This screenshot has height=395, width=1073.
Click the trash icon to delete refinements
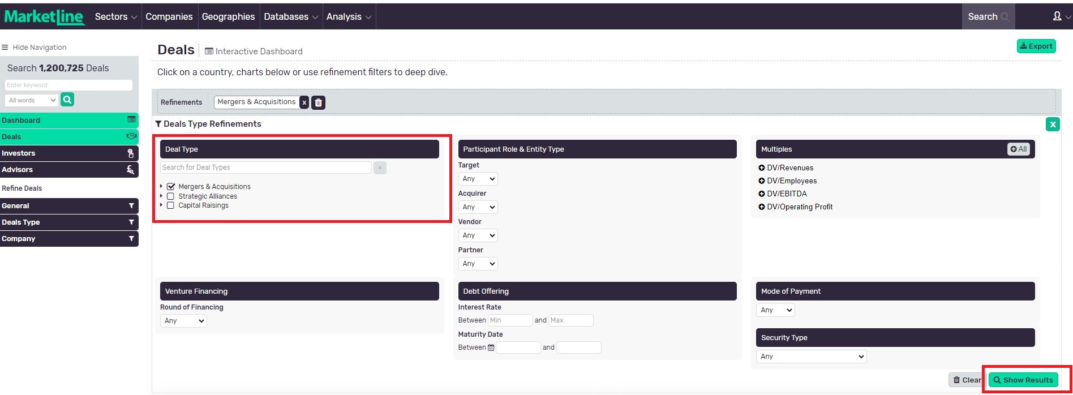[319, 102]
